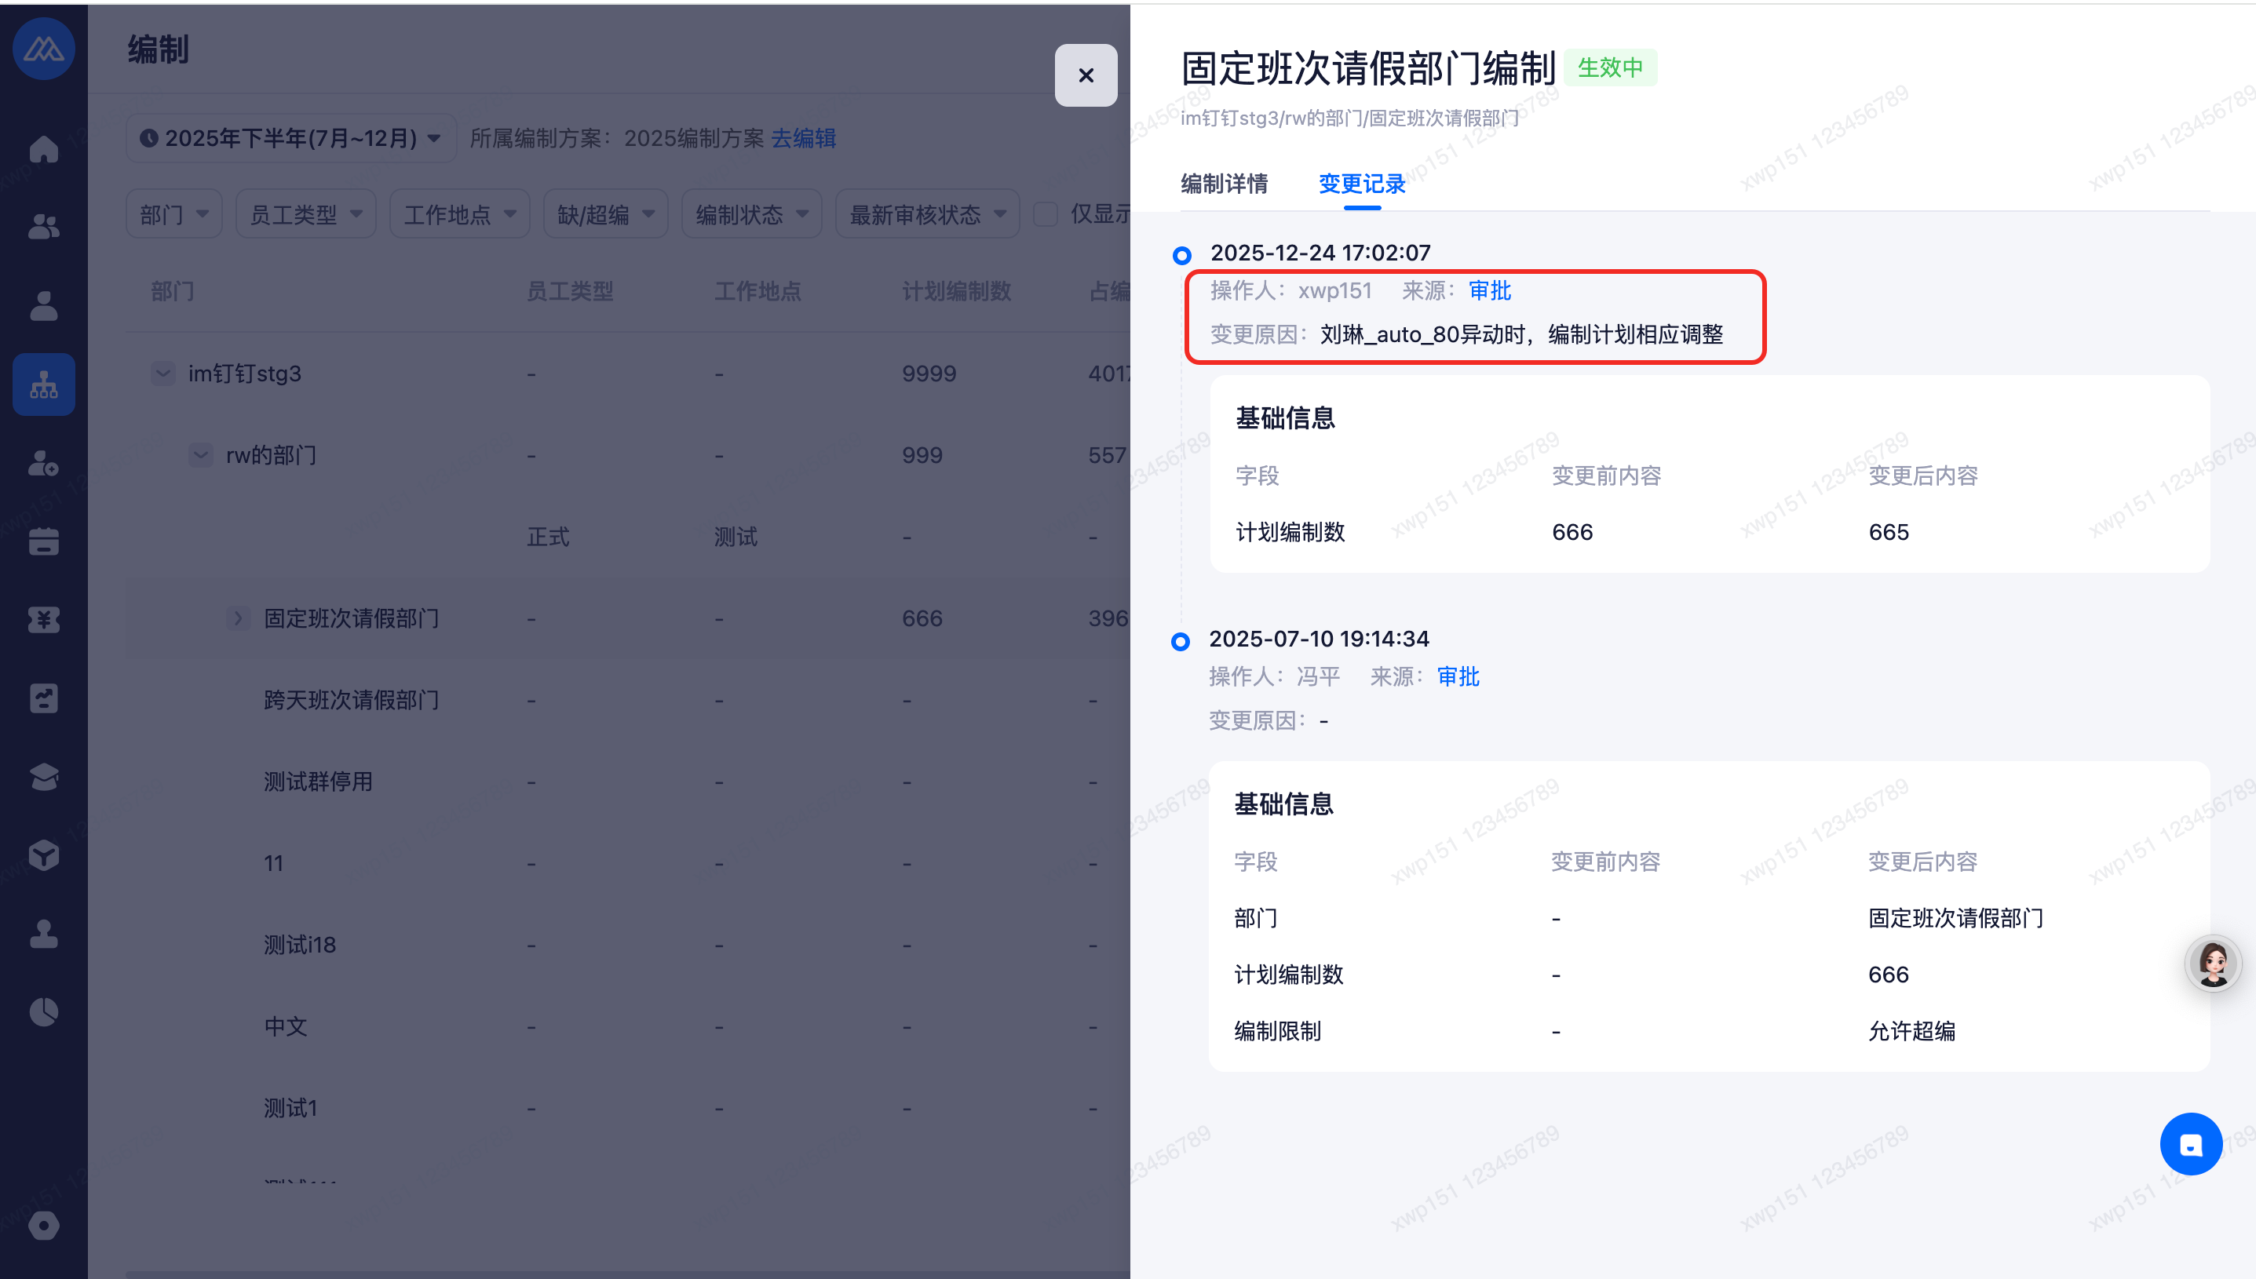
Task: Open the organization chart sidebar icon
Action: pos(43,384)
